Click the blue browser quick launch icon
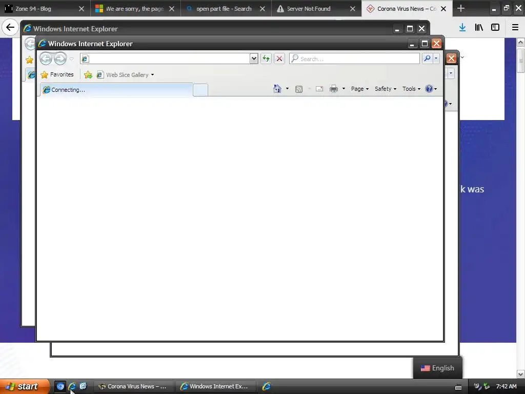The width and height of the screenshot is (525, 394). point(60,386)
